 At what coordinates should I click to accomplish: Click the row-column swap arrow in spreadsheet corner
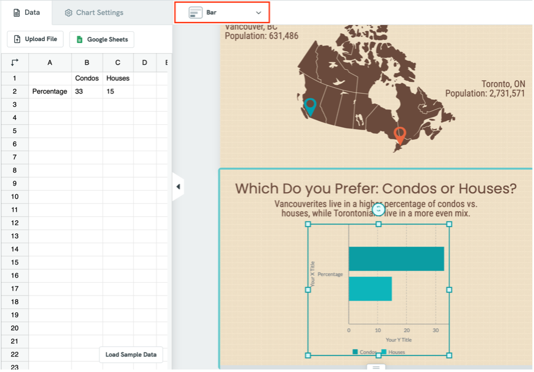point(14,62)
